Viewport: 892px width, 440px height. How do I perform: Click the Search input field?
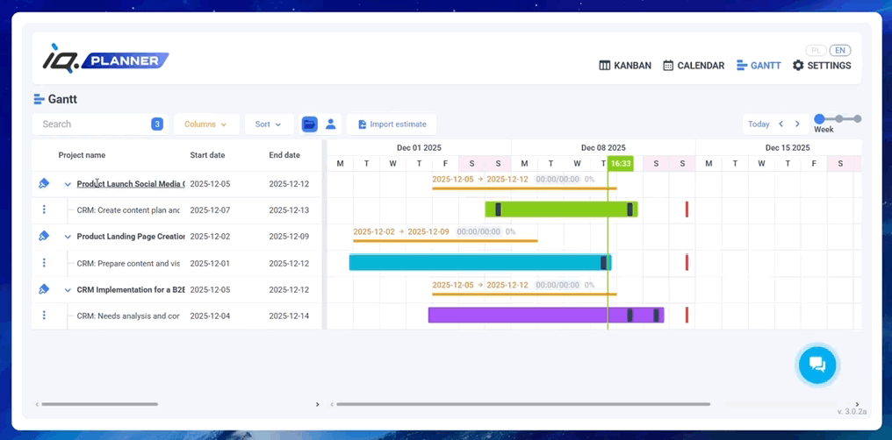[x=92, y=124]
